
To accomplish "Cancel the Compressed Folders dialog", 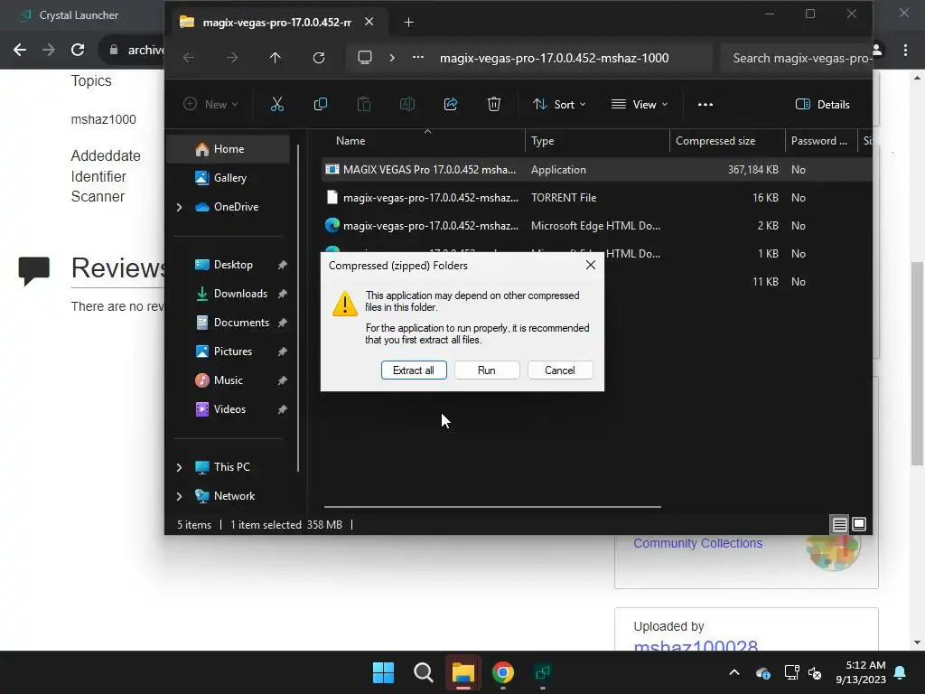I will pos(560,370).
